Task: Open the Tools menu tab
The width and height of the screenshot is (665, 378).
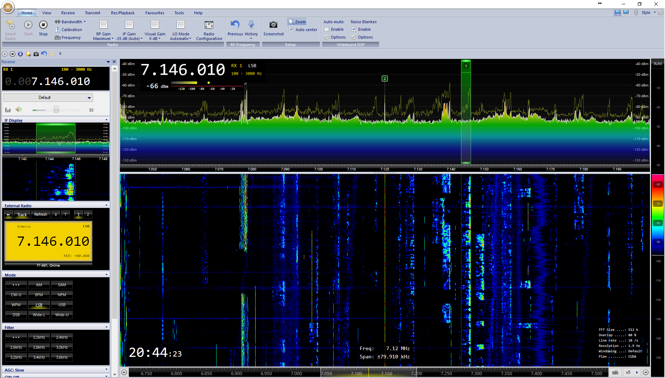Action: (x=179, y=13)
